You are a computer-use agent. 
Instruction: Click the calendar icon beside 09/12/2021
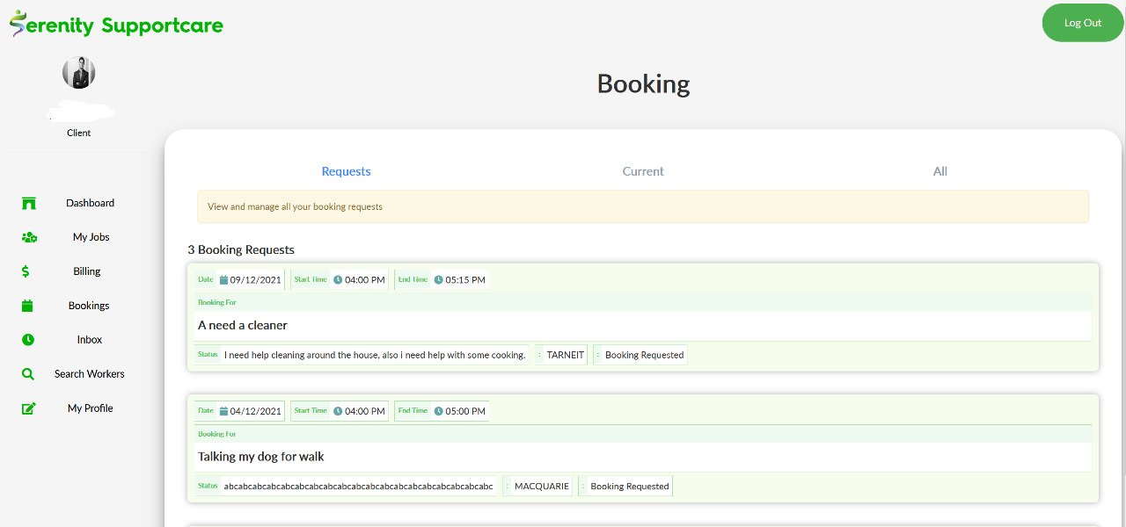pyautogui.click(x=223, y=280)
